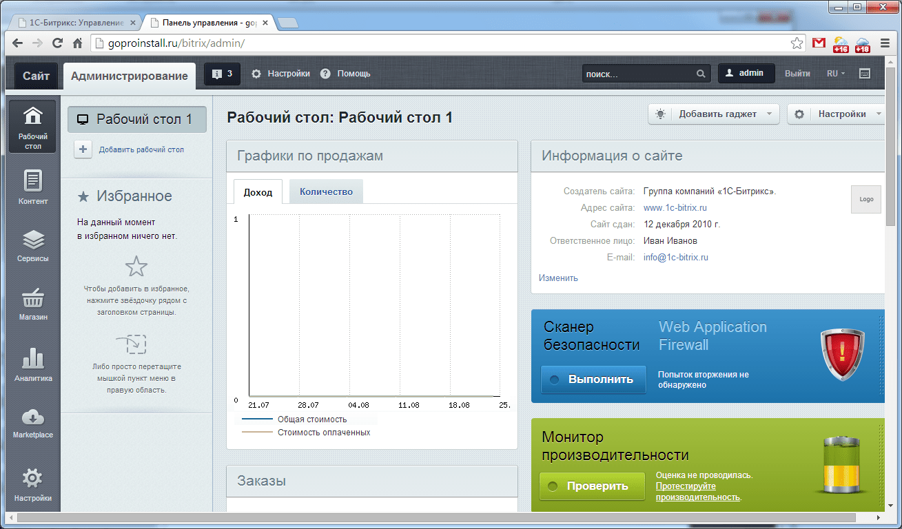Click Графики по продажам gadget header
Screen dimensions: 902x529
tap(372, 156)
